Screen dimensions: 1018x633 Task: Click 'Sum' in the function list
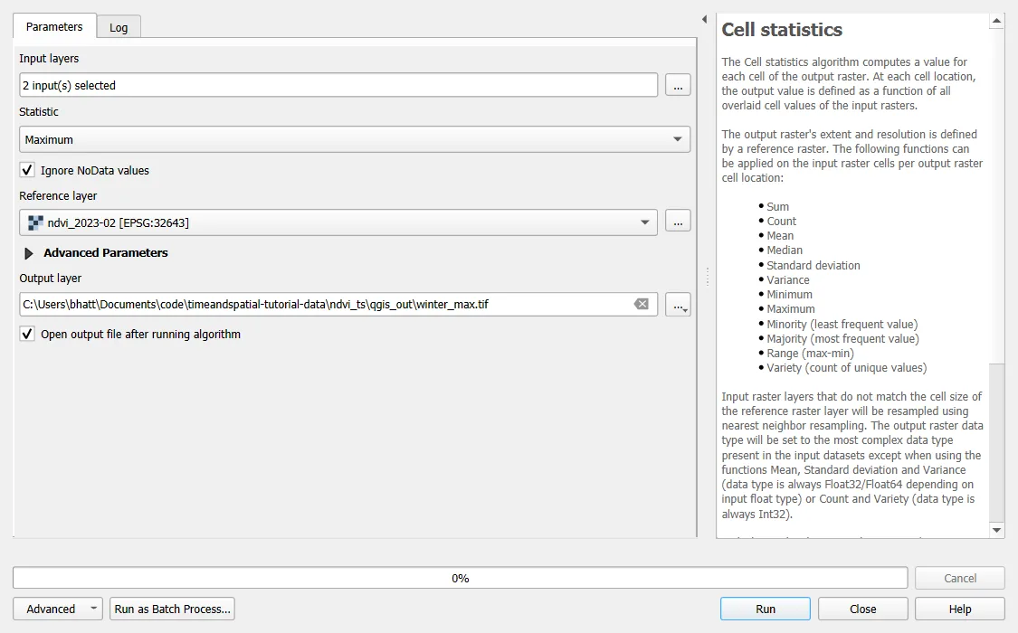pos(778,207)
